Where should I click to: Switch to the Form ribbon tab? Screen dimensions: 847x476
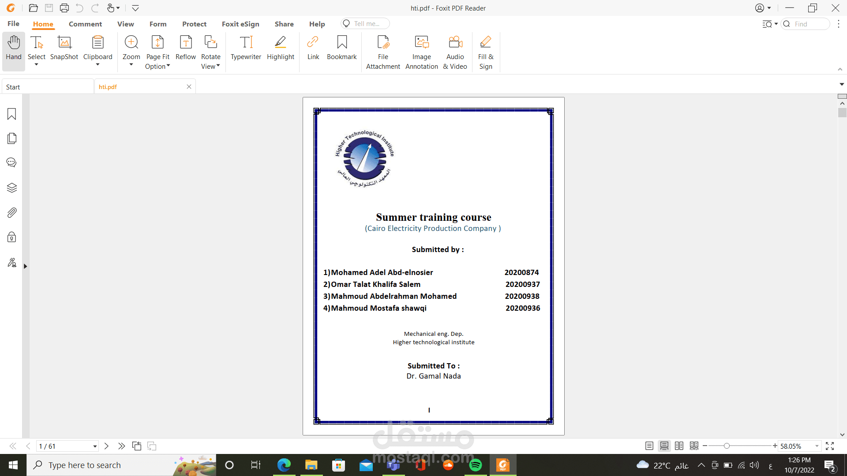pos(158,24)
